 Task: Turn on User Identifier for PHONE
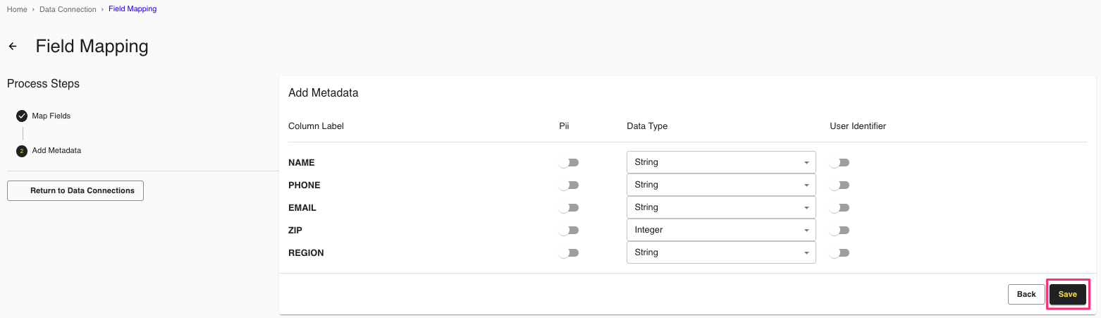coord(839,185)
